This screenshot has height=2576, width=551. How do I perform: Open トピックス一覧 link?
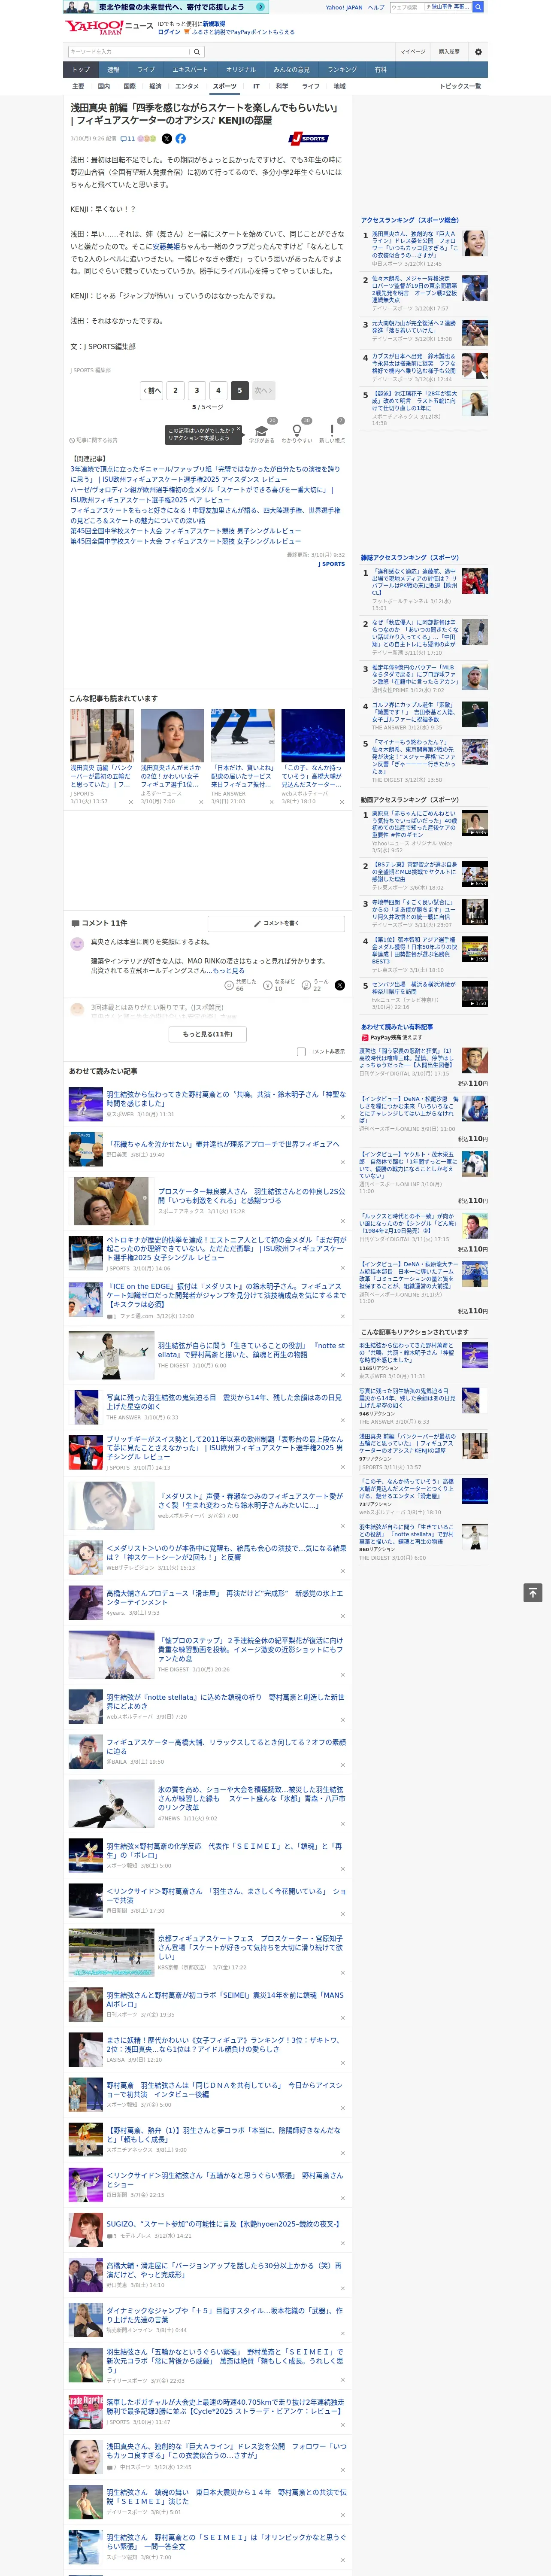click(460, 86)
